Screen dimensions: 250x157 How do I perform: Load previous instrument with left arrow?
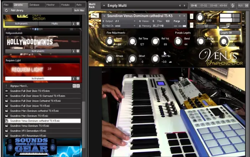(x=180, y=16)
